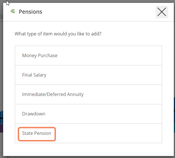Click the green Pensions umbrella icon
The image size is (175, 158).
pos(13,12)
